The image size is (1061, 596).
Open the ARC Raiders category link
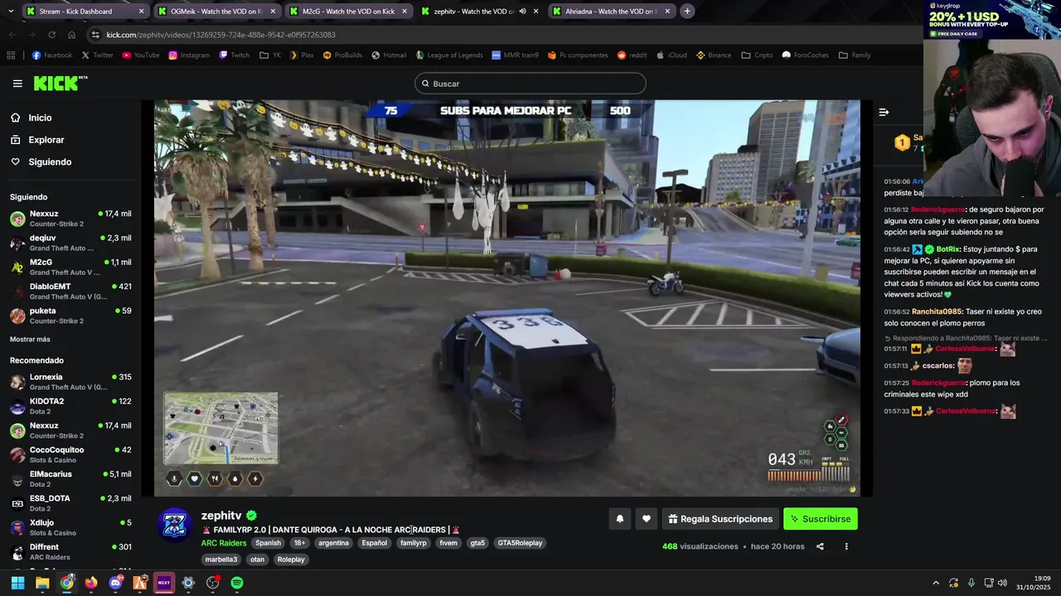pos(224,543)
